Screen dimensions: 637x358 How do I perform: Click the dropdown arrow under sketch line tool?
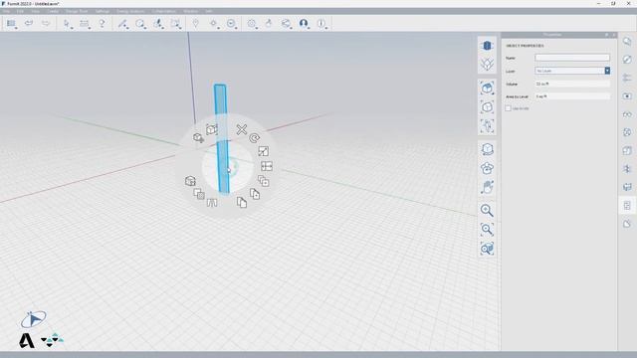pyautogui.click(x=128, y=28)
